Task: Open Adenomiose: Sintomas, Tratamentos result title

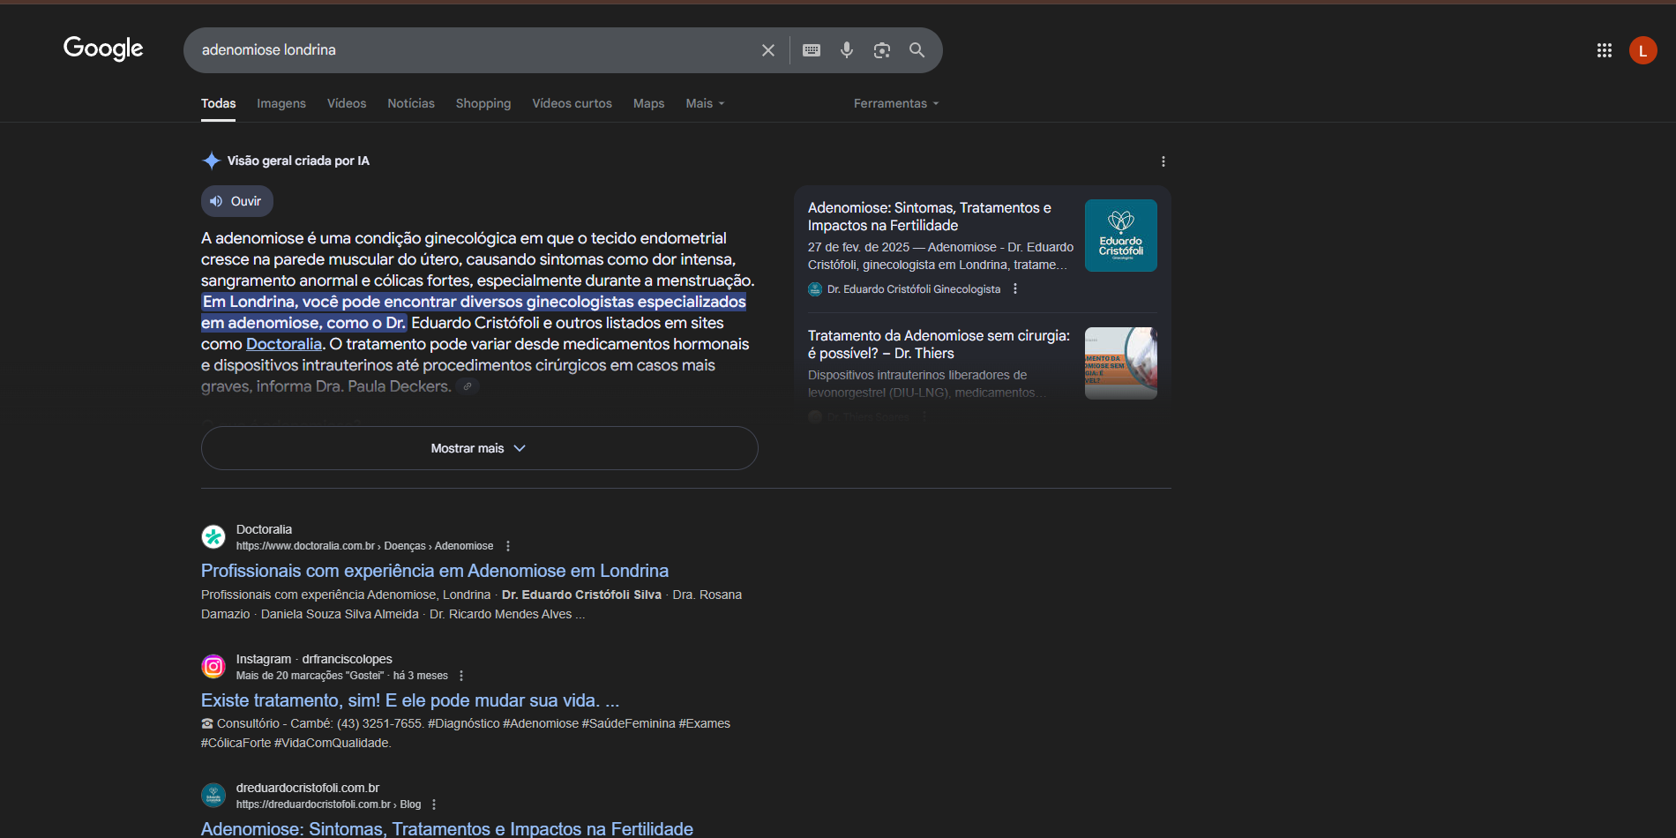Action: [x=447, y=828]
